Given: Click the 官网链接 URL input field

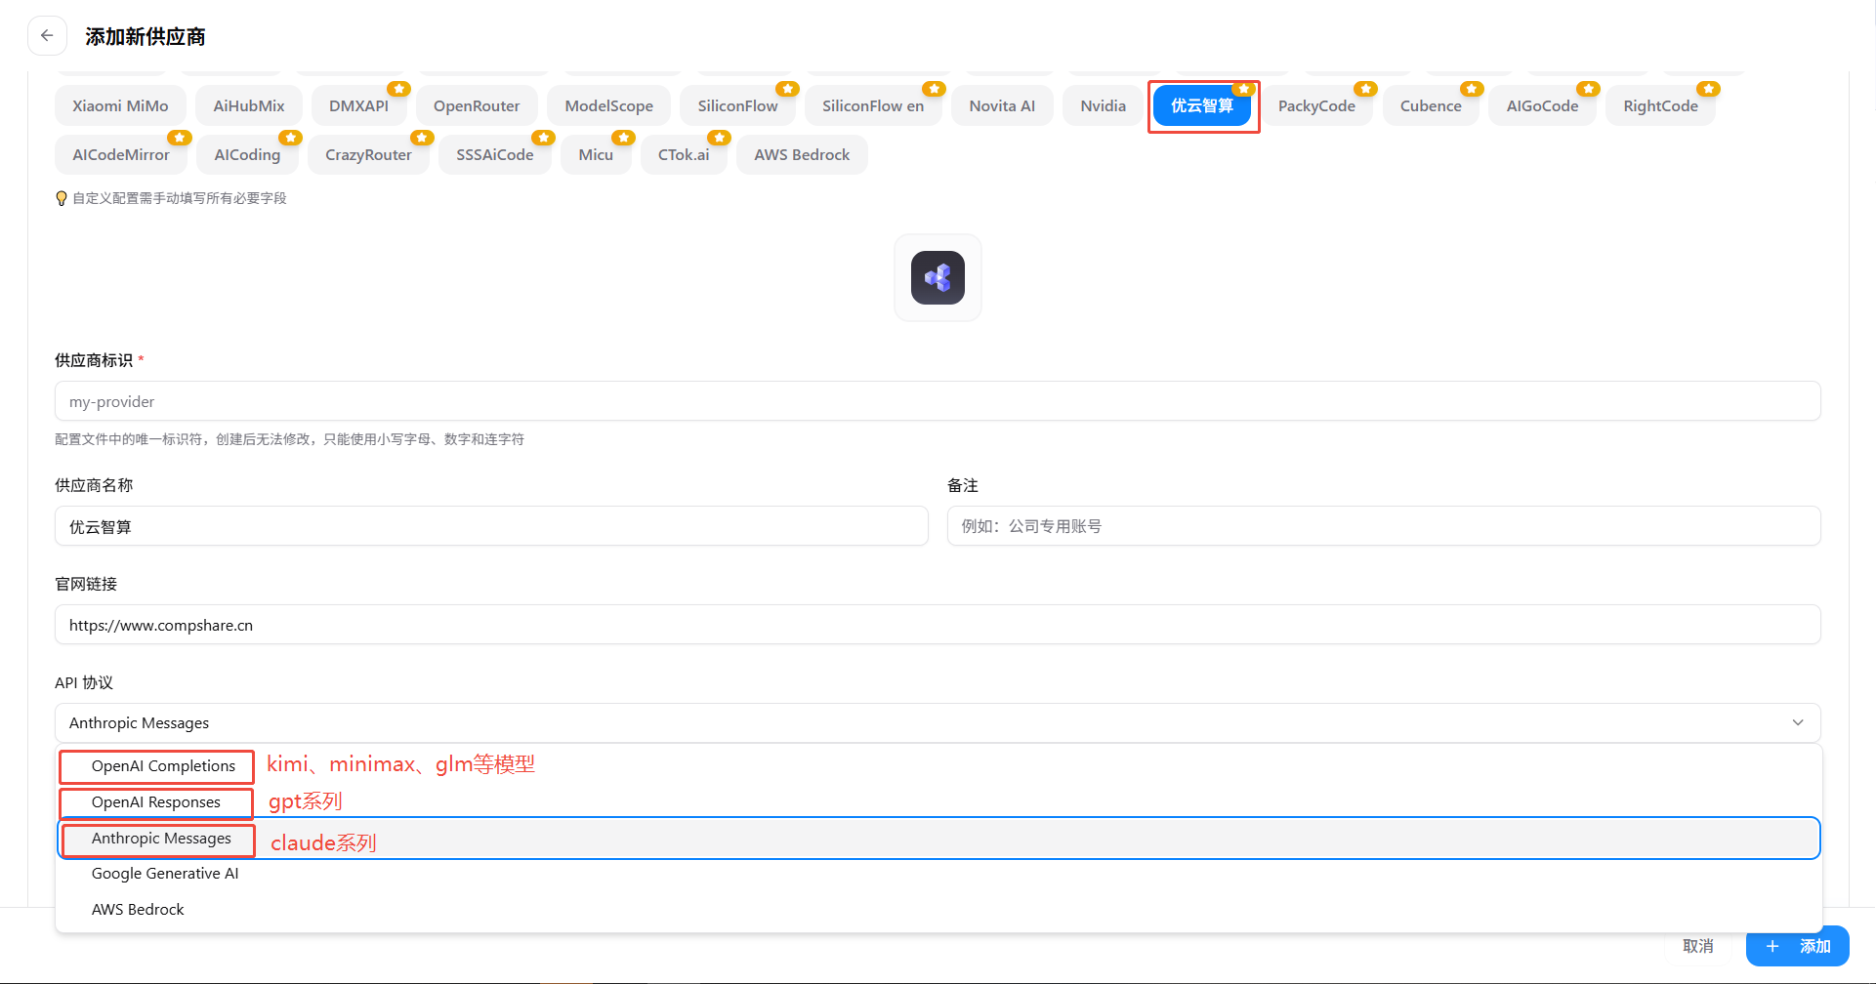Looking at the screenshot, I should tap(938, 625).
